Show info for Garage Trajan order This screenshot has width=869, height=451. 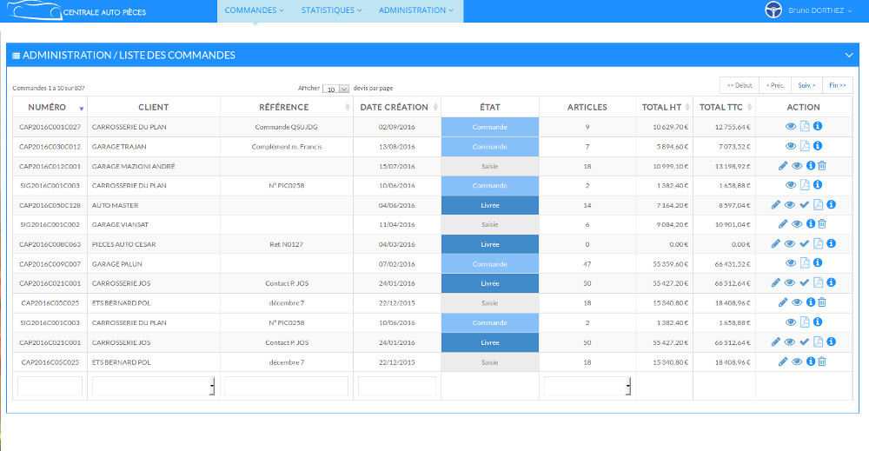tap(818, 146)
